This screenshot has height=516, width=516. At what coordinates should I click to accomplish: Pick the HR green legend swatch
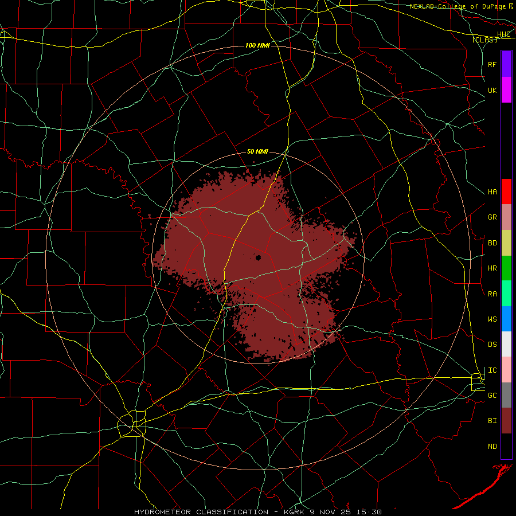pos(506,268)
